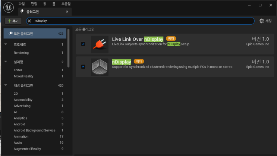Click 버전 1.0 on Live Link Over nDisplay

(260, 39)
